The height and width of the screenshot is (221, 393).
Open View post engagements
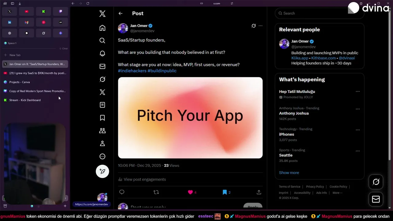142,179
